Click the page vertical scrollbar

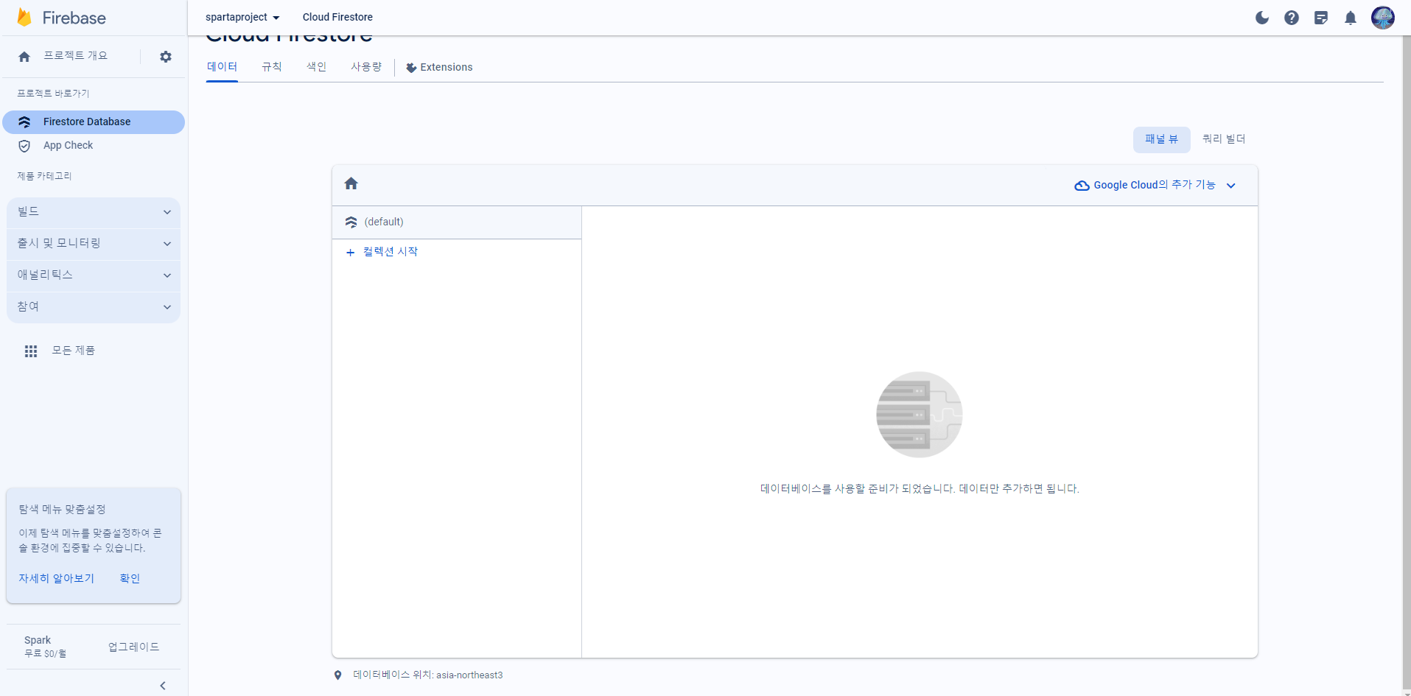click(x=1407, y=361)
